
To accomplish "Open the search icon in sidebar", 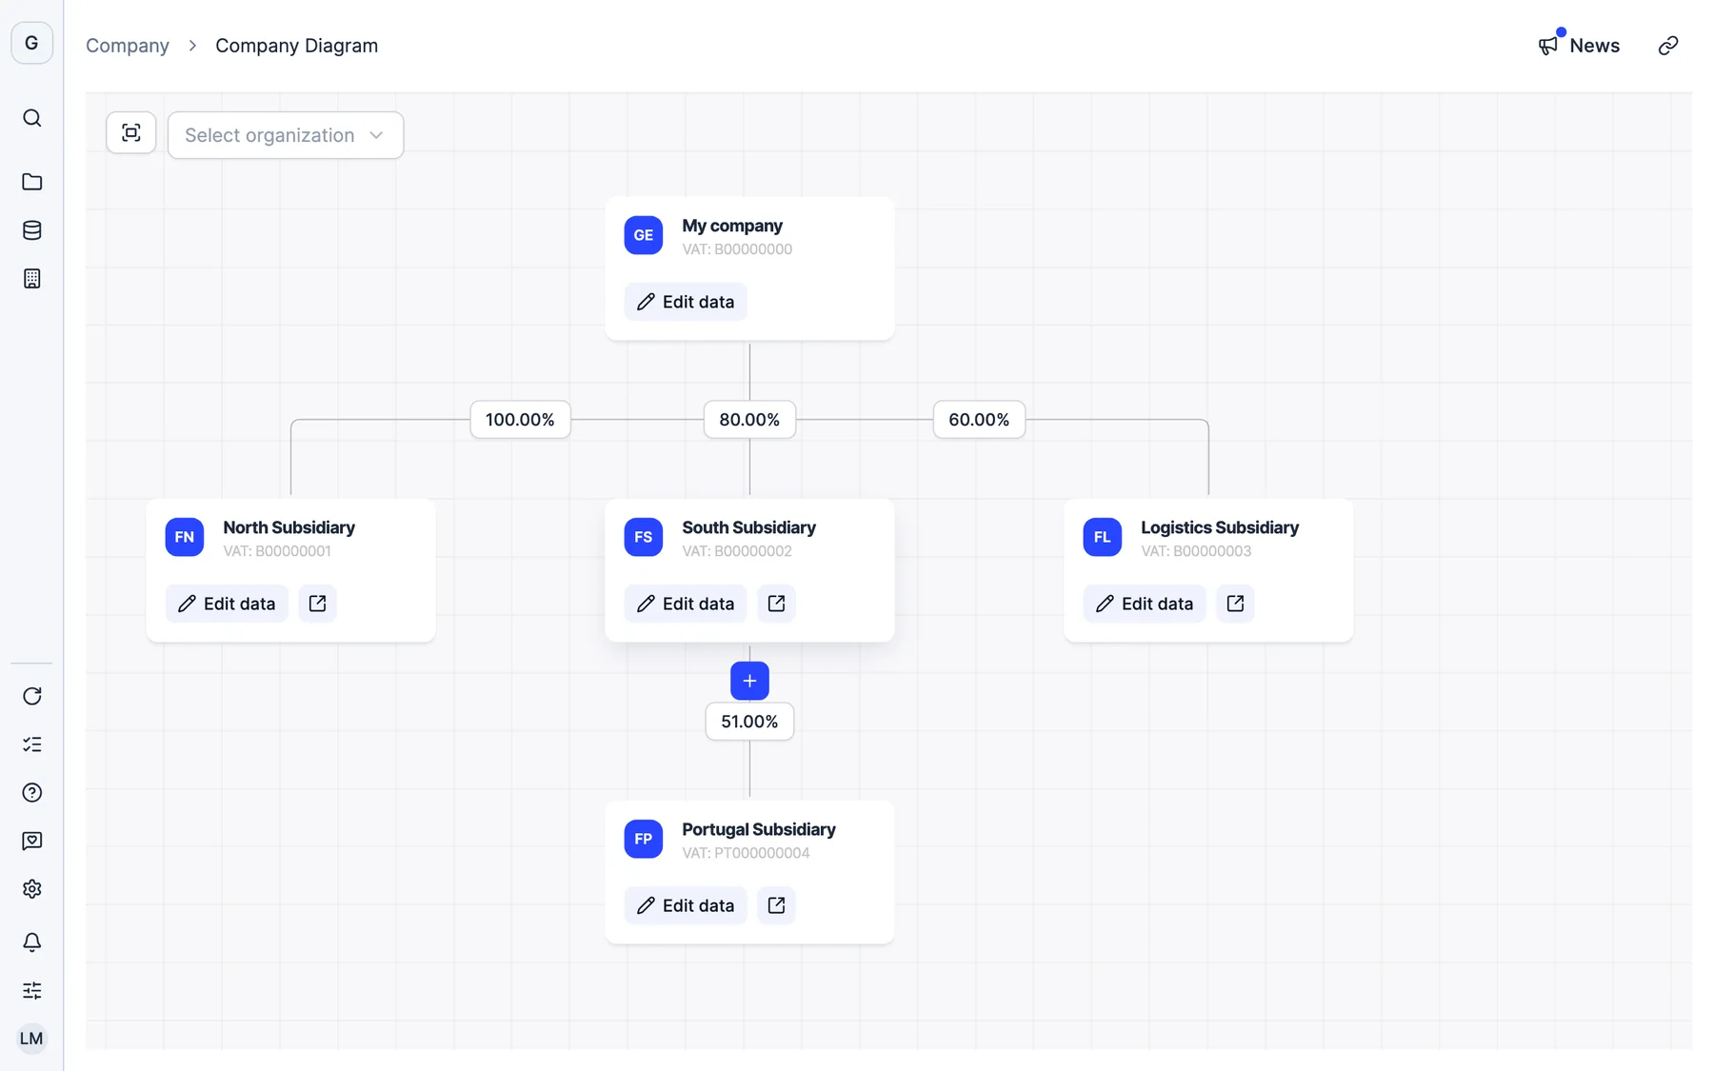I will click(x=31, y=118).
